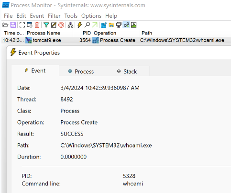Toggle Show File System Activity folder icon

(111, 25)
